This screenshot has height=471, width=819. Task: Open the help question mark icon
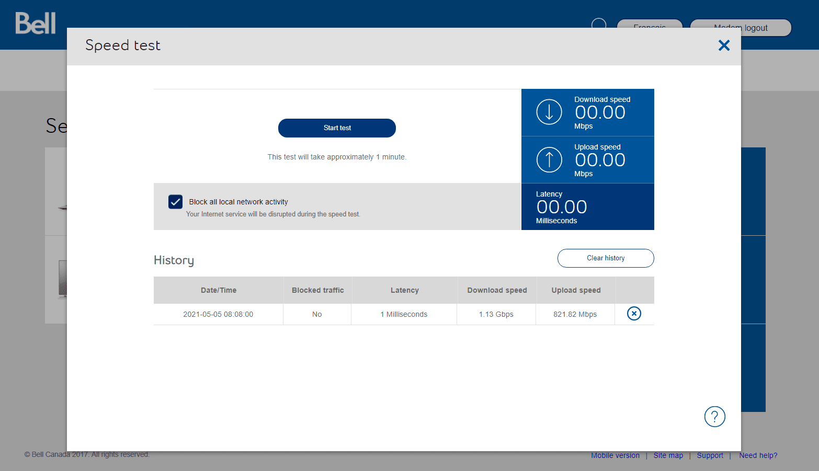[x=714, y=417]
